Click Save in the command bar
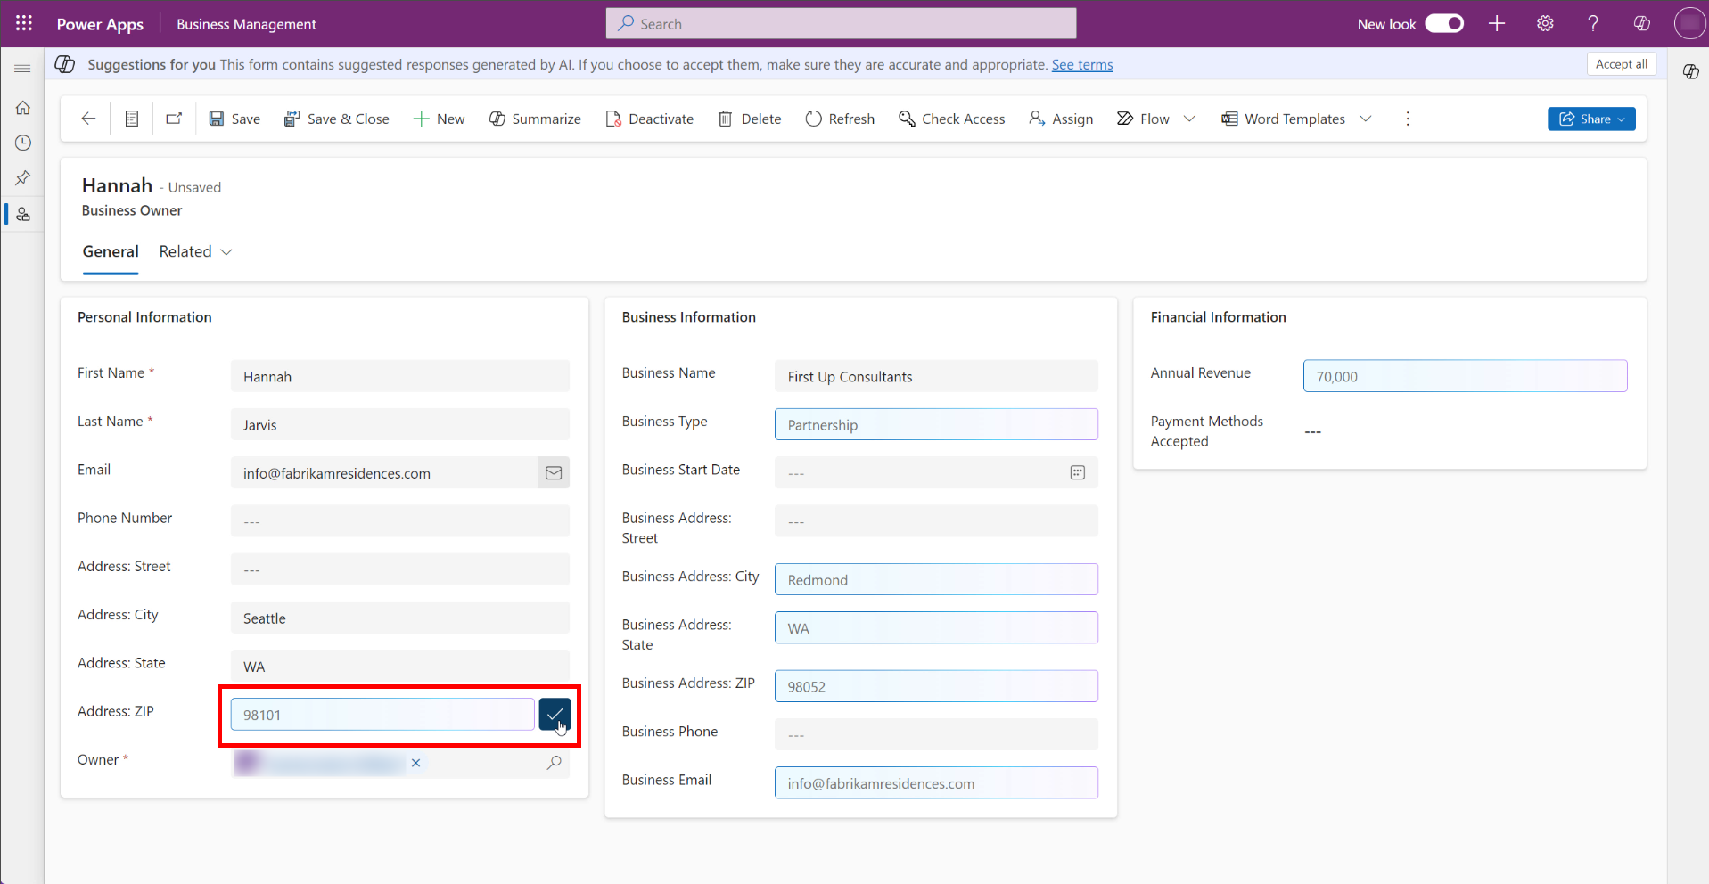1709x884 pixels. pyautogui.click(x=234, y=119)
